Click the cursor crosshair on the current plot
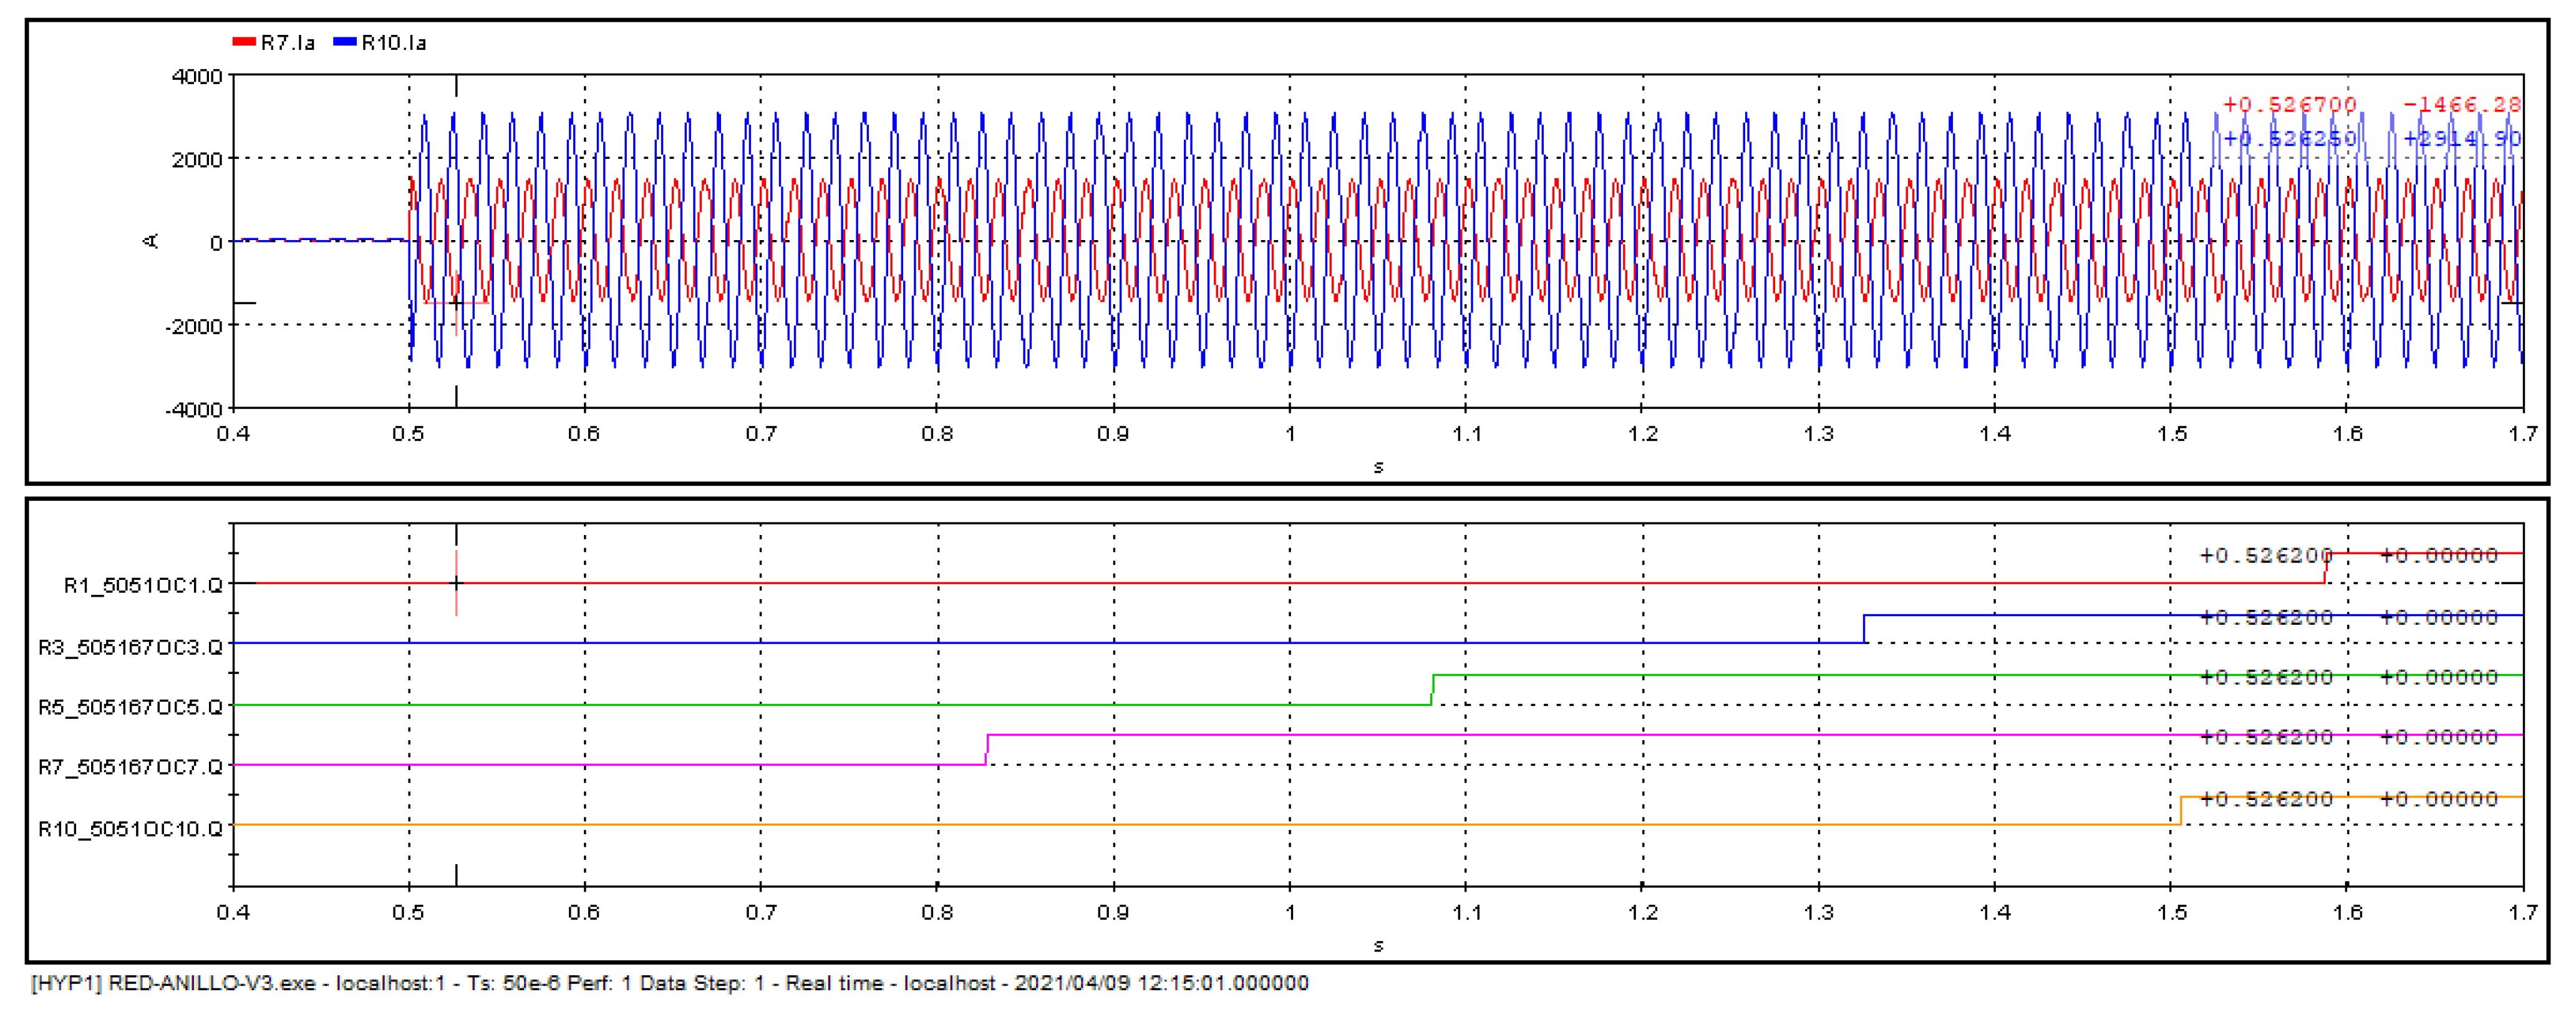Viewport: 2576px width, 1017px height. point(457,302)
